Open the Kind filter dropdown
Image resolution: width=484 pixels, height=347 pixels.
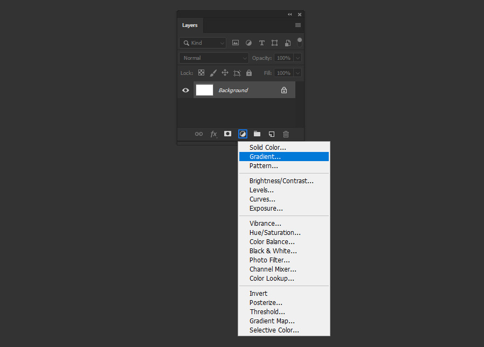coord(203,43)
